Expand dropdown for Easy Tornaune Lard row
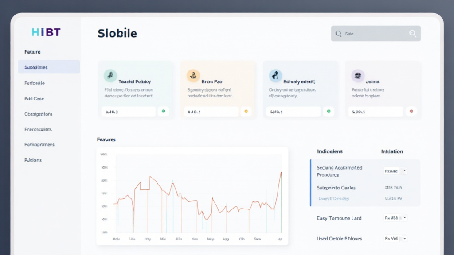Image resolution: width=454 pixels, height=255 pixels. [405, 218]
